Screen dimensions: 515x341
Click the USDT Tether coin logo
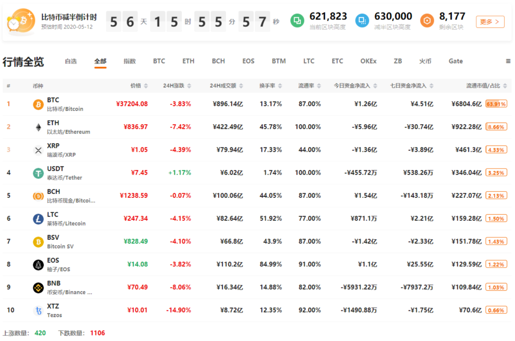(38, 173)
